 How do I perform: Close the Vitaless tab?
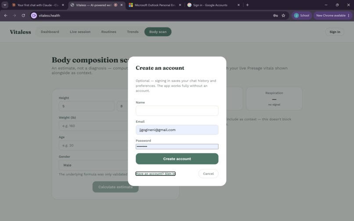122,5
